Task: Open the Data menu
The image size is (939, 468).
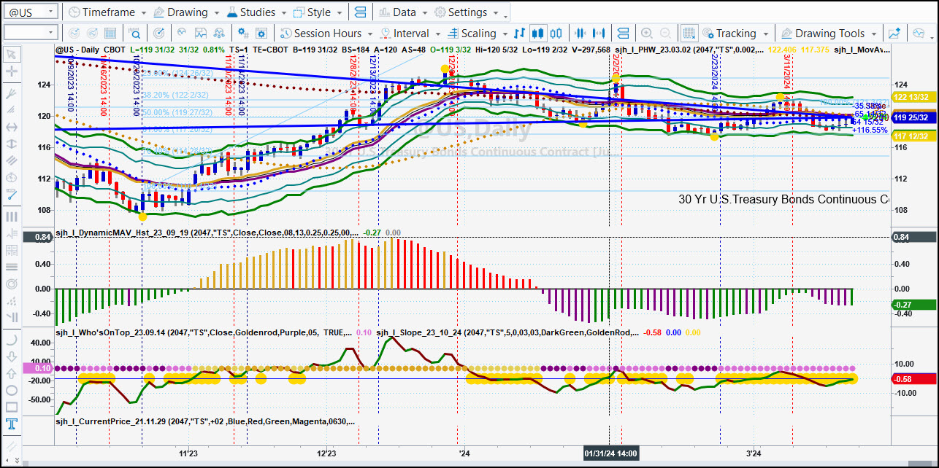Action: (404, 12)
